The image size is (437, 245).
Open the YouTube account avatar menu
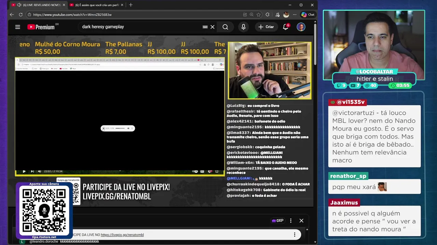[301, 27]
